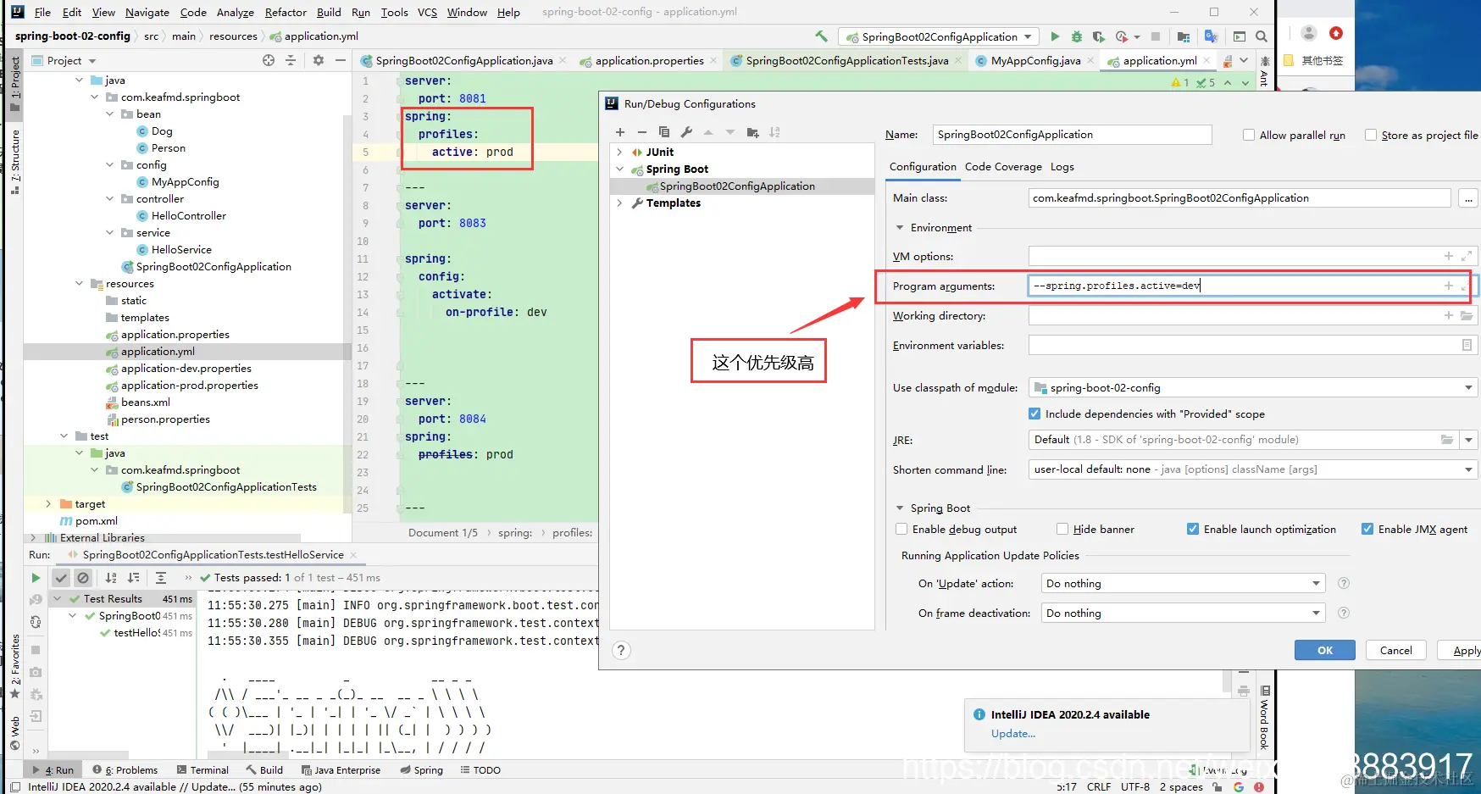Sort configurations alphabetically icon in dialog

[x=774, y=132]
